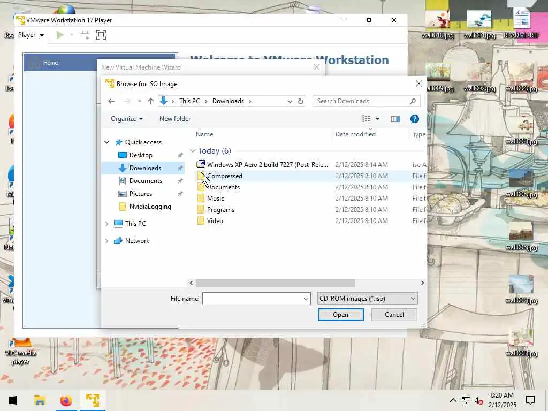
Task: Select the Programs folder
Action: pyautogui.click(x=220, y=210)
